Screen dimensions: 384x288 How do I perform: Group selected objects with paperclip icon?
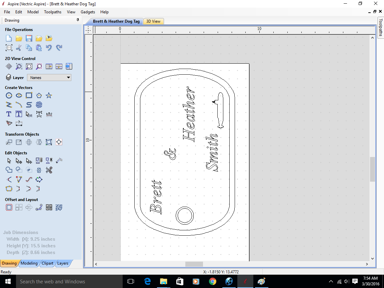(x=39, y=161)
